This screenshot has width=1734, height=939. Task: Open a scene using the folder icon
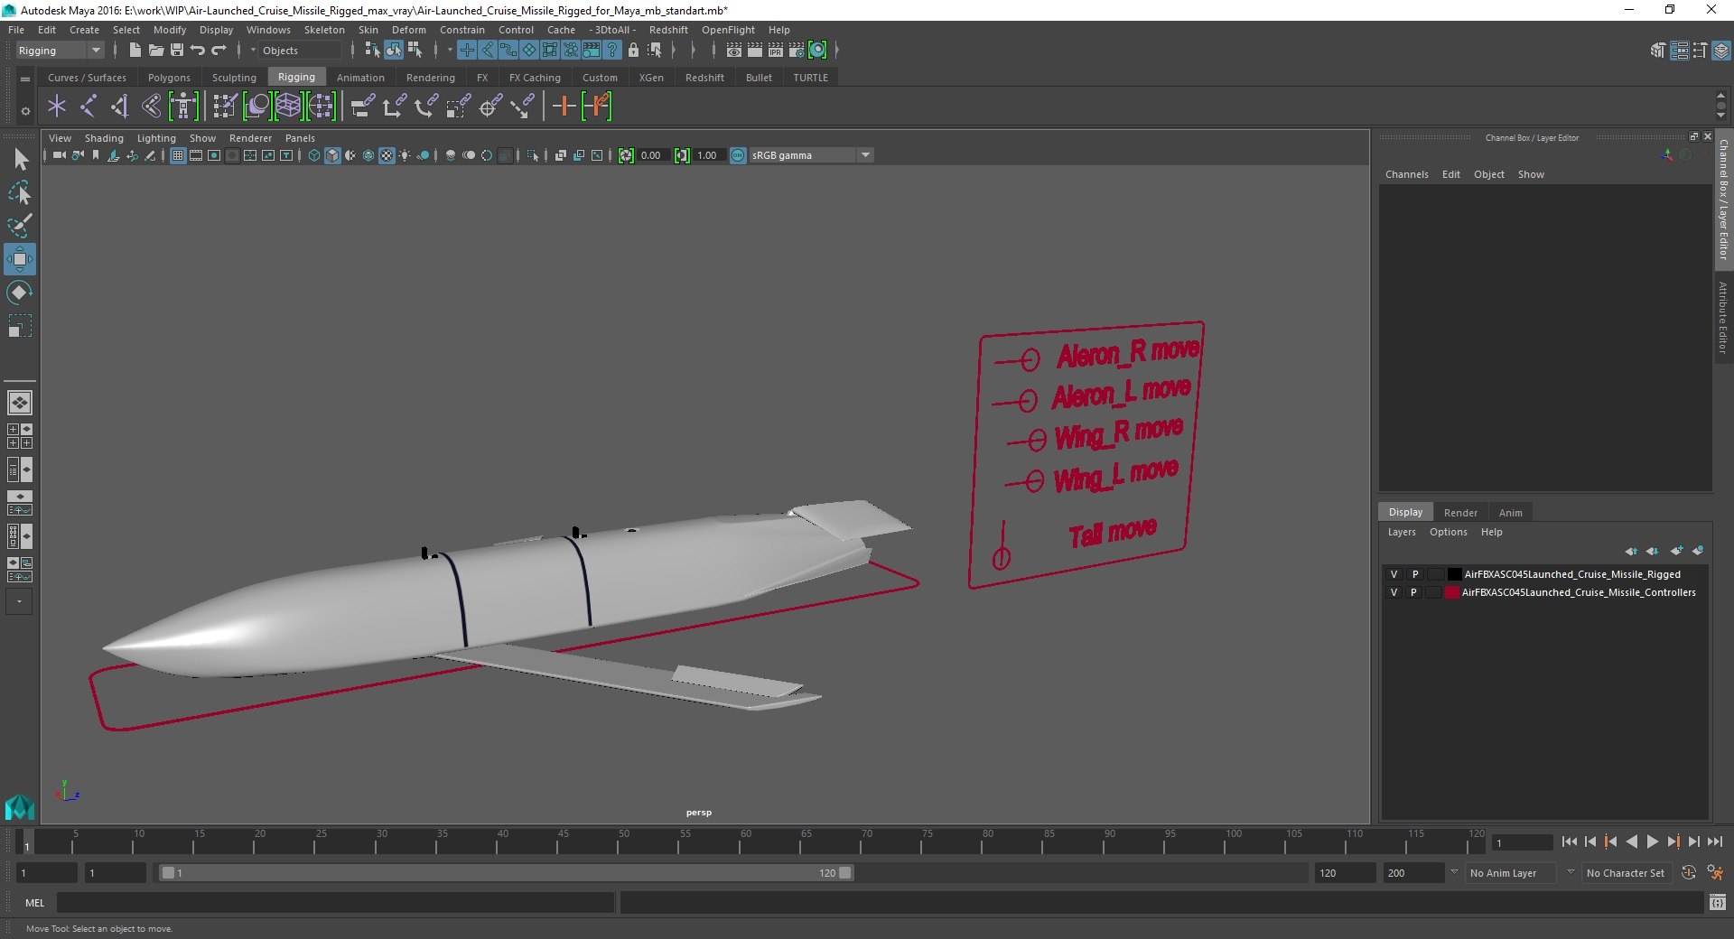(x=155, y=51)
